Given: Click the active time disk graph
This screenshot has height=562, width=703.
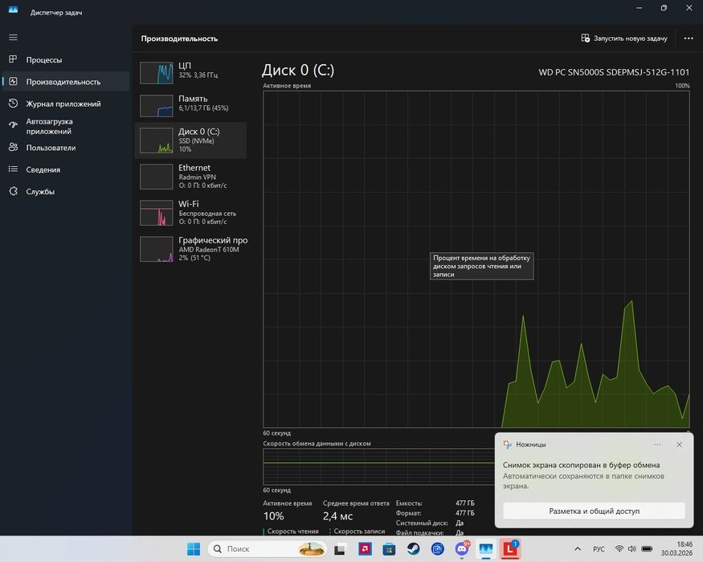Looking at the screenshot, I should click(x=476, y=259).
